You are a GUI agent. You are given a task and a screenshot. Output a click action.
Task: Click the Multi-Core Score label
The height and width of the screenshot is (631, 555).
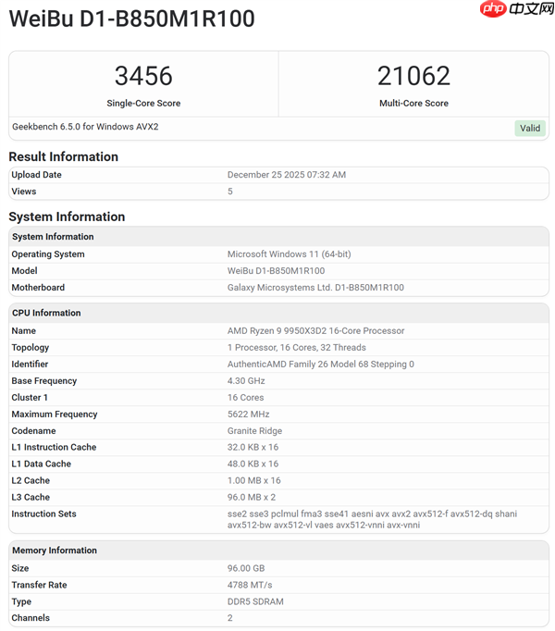[413, 103]
